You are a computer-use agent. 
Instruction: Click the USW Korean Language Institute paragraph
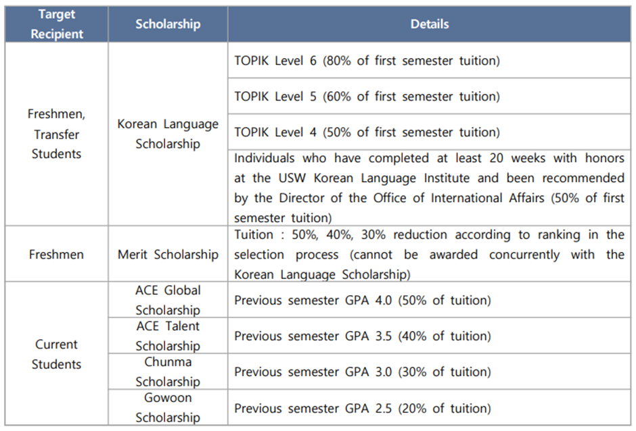coord(429,188)
